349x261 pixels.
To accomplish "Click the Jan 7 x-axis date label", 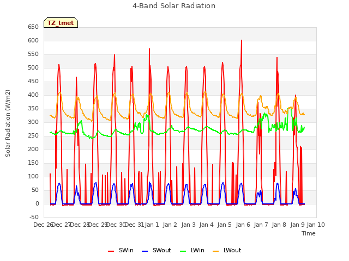I will (x=261, y=225).
